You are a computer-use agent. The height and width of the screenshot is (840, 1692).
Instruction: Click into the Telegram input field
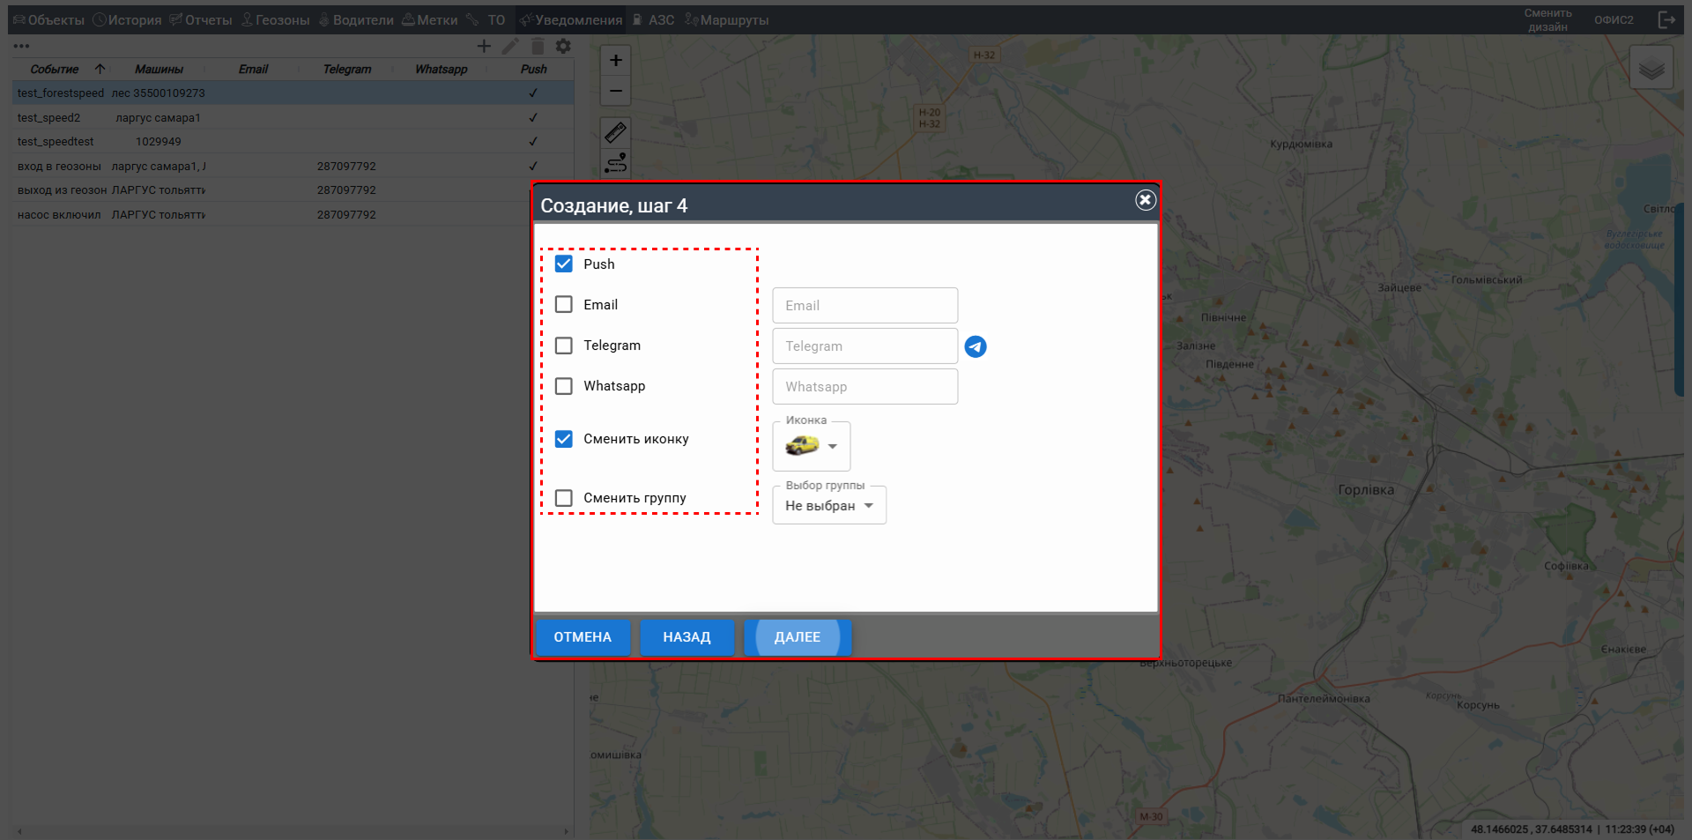click(865, 346)
